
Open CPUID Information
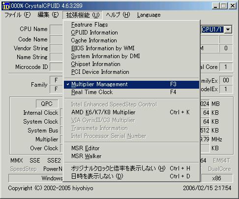(132, 33)
